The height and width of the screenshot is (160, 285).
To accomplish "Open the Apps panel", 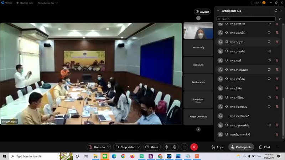I will [x=217, y=147].
